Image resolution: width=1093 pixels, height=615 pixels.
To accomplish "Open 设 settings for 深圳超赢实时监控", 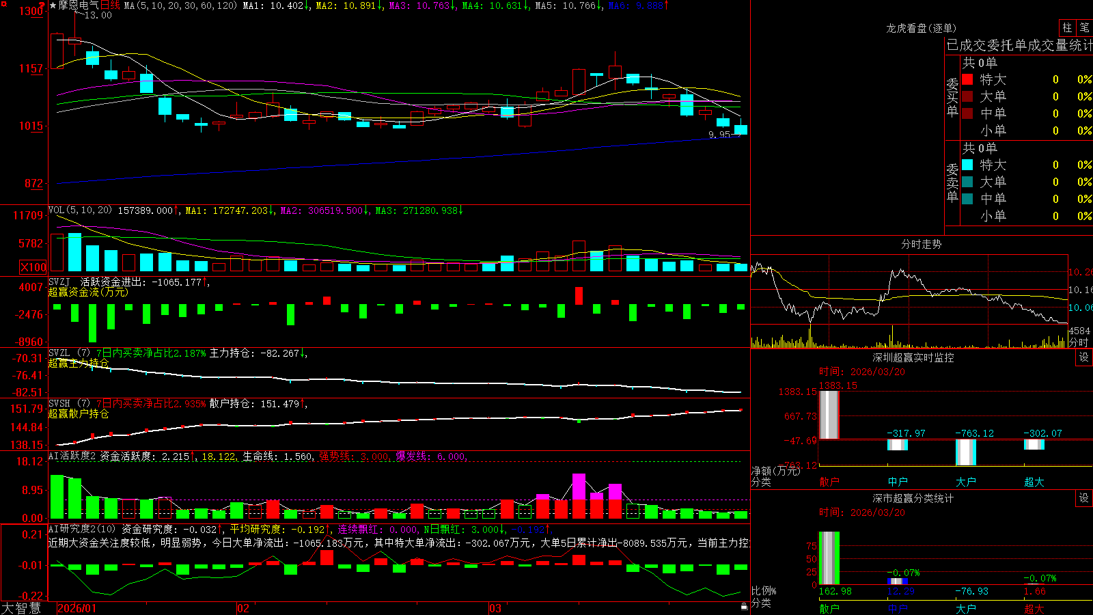I will point(1084,357).
